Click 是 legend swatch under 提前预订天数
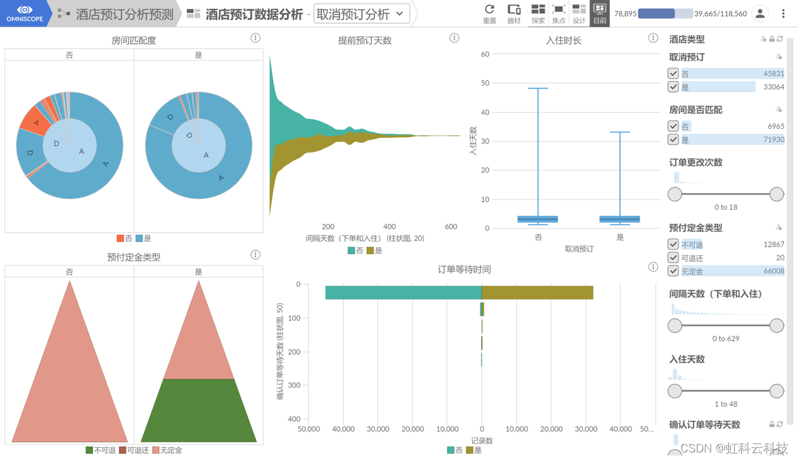 tap(370, 250)
